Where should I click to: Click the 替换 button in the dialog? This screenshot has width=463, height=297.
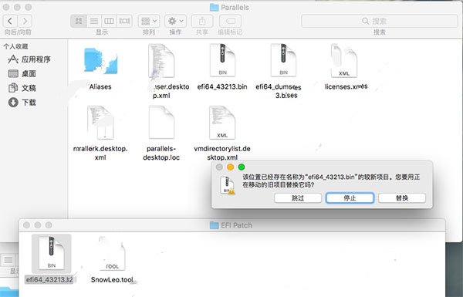402,197
